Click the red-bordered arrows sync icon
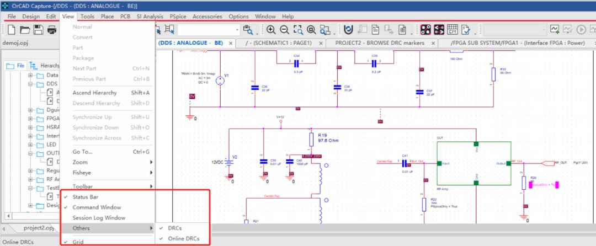Viewport: 596px width, 246px height. [x=439, y=30]
